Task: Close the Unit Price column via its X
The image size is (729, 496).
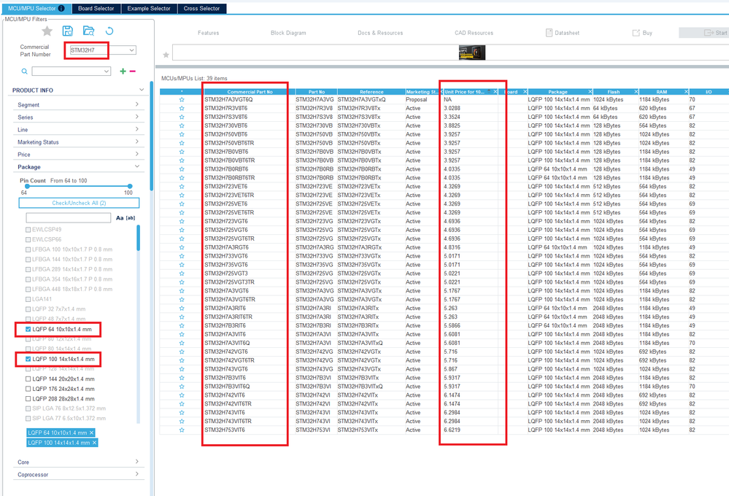Action: pos(495,92)
